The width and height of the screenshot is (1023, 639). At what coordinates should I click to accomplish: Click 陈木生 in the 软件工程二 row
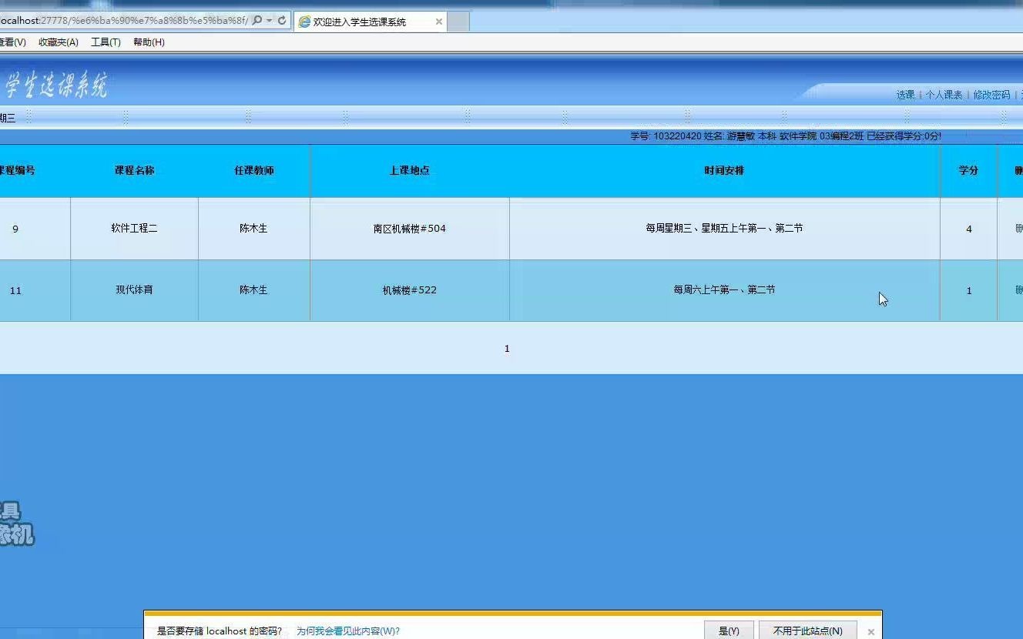[x=253, y=229]
